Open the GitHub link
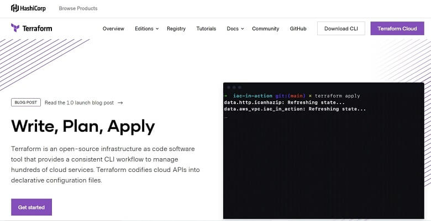 click(x=298, y=29)
